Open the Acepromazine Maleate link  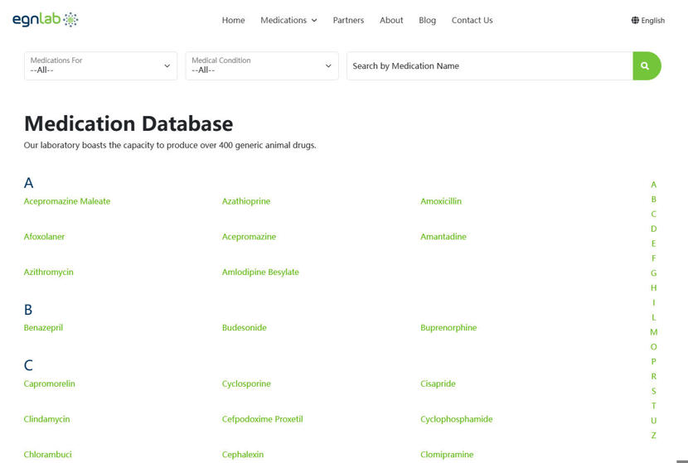67,201
